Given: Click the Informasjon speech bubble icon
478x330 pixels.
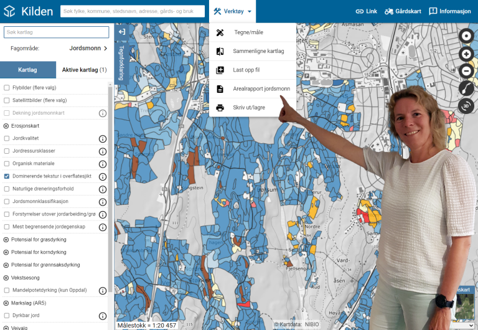Looking at the screenshot, I should (x=433, y=12).
